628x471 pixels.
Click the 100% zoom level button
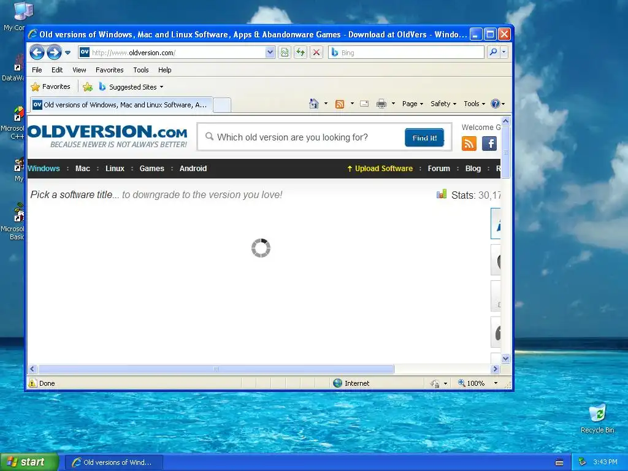click(x=472, y=383)
